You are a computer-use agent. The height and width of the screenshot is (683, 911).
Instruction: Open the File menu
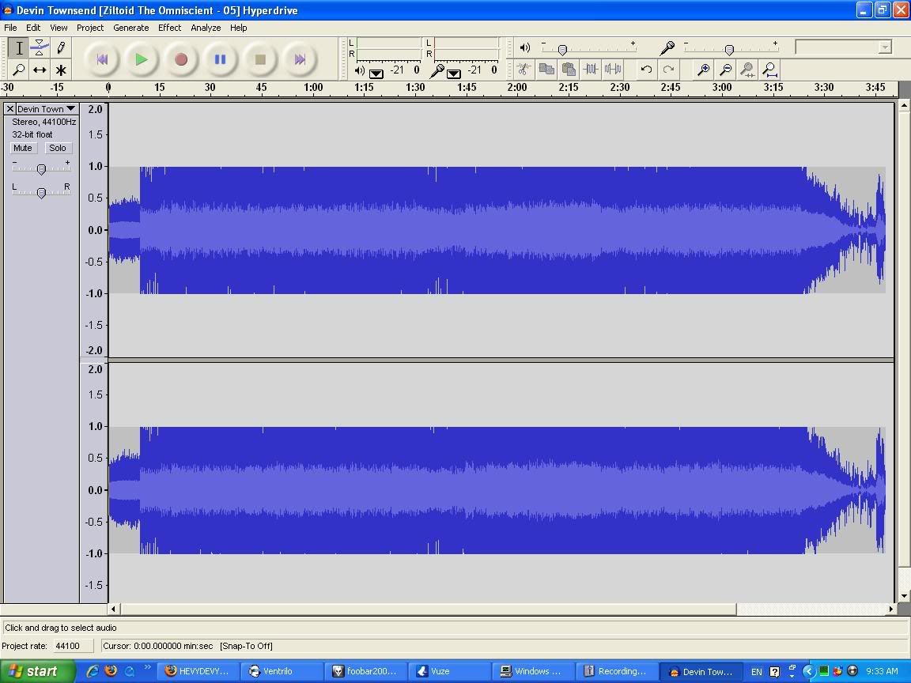point(10,28)
